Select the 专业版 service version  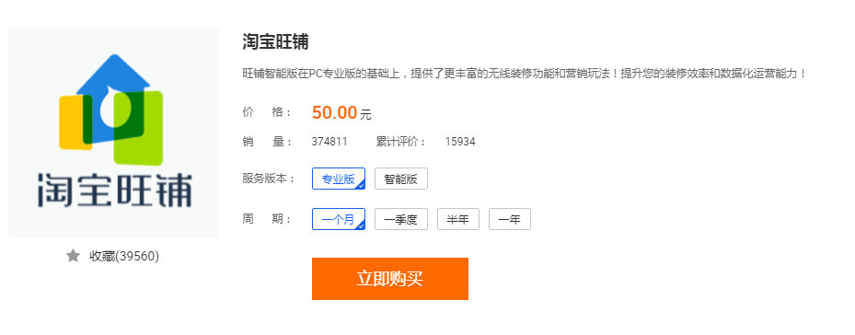(x=339, y=179)
